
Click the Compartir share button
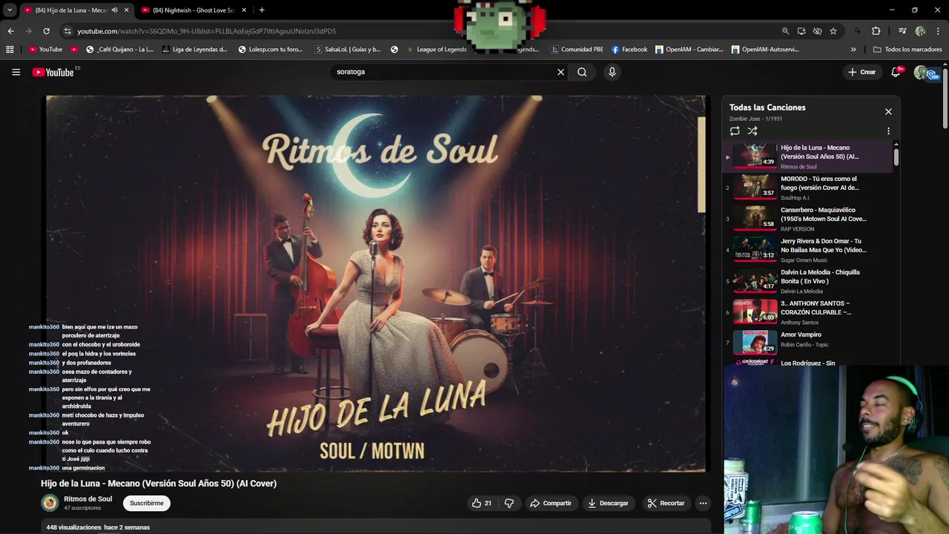click(x=551, y=503)
